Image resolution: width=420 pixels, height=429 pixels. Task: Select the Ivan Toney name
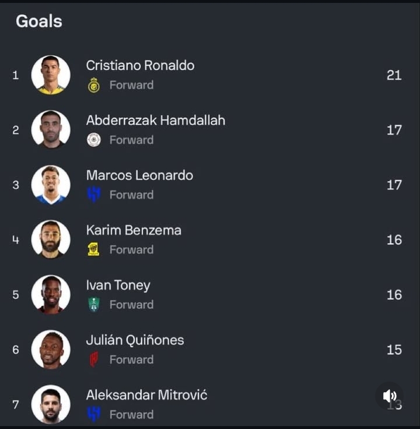pos(118,285)
